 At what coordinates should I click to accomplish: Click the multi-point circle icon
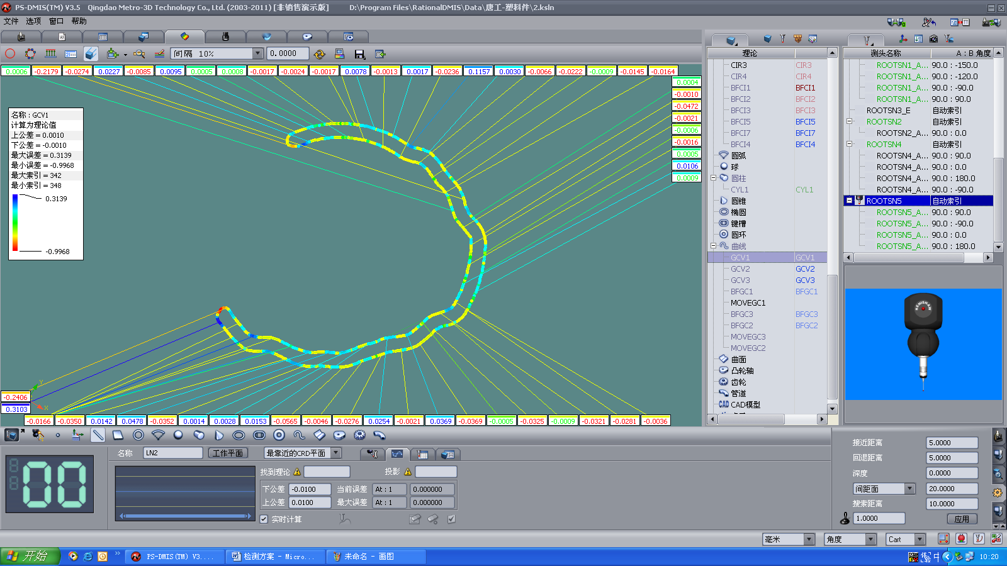coord(30,53)
